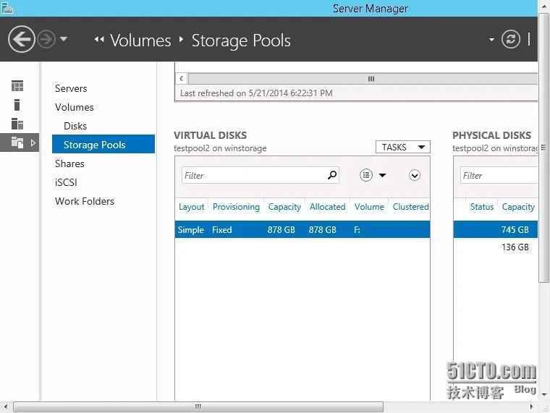Open the All Servers icon in the left rail

(x=17, y=124)
